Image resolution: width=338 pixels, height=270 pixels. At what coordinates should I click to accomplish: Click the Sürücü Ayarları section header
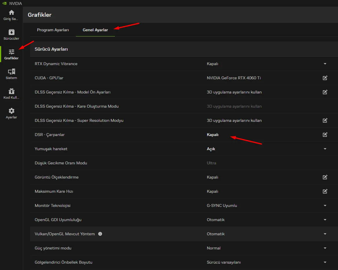click(x=51, y=49)
